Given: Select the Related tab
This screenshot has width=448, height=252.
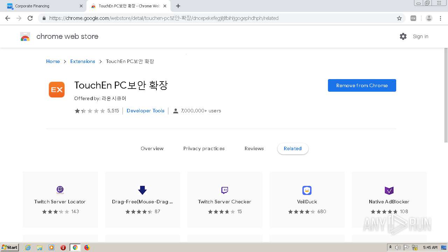Looking at the screenshot, I should (293, 148).
